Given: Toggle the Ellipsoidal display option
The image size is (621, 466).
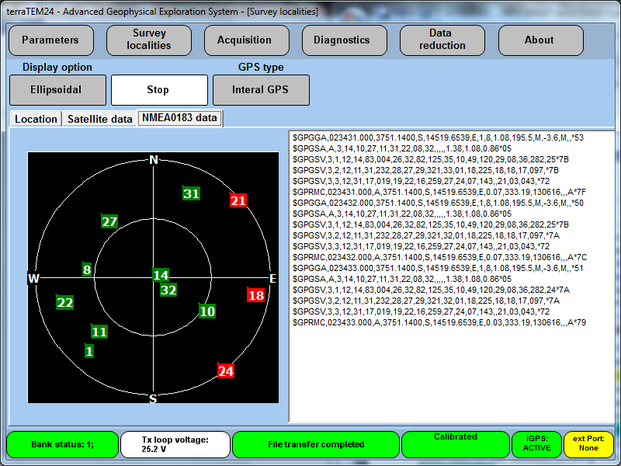Looking at the screenshot, I should [57, 90].
